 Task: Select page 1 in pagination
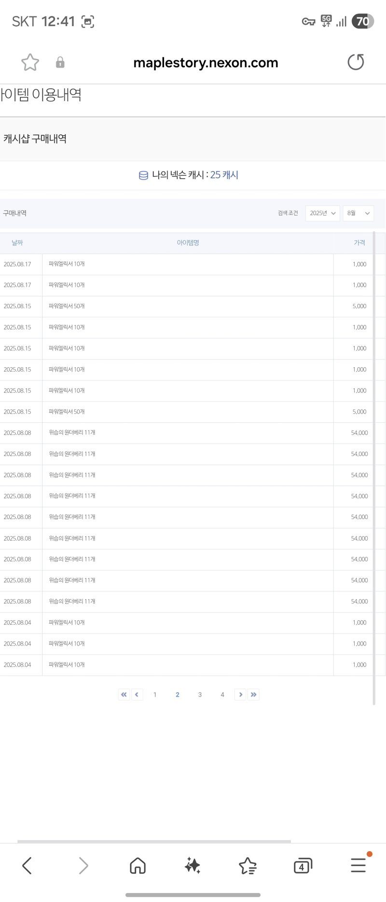pos(155,695)
